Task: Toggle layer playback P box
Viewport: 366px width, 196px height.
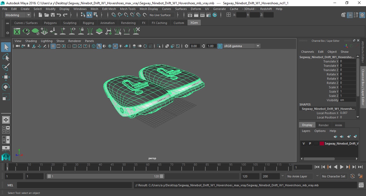Action: point(310,143)
